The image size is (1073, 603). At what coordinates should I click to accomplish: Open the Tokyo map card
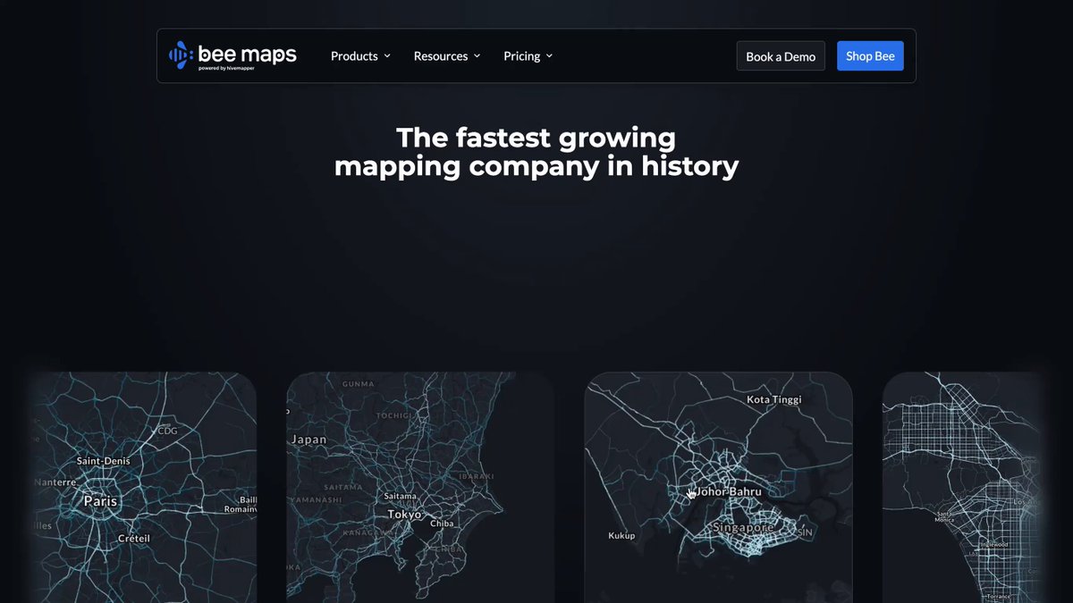click(x=420, y=487)
